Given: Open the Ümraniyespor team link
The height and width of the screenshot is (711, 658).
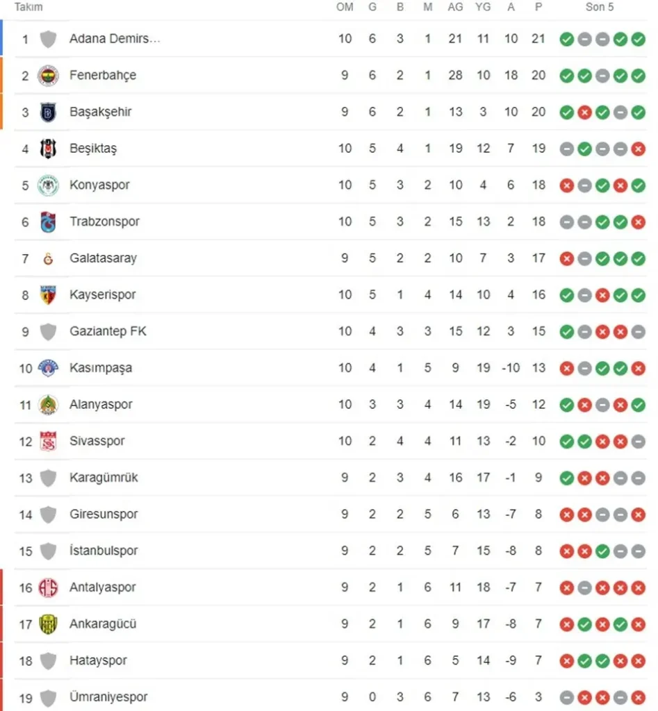Looking at the screenshot, I should pyautogui.click(x=108, y=697).
